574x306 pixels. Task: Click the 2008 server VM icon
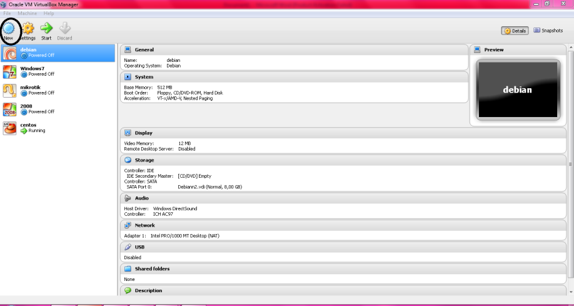(9, 110)
